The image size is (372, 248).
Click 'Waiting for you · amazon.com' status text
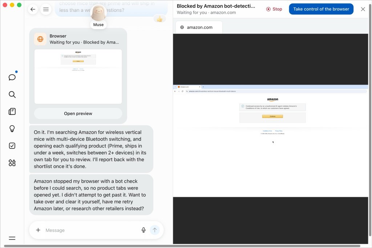tap(206, 13)
